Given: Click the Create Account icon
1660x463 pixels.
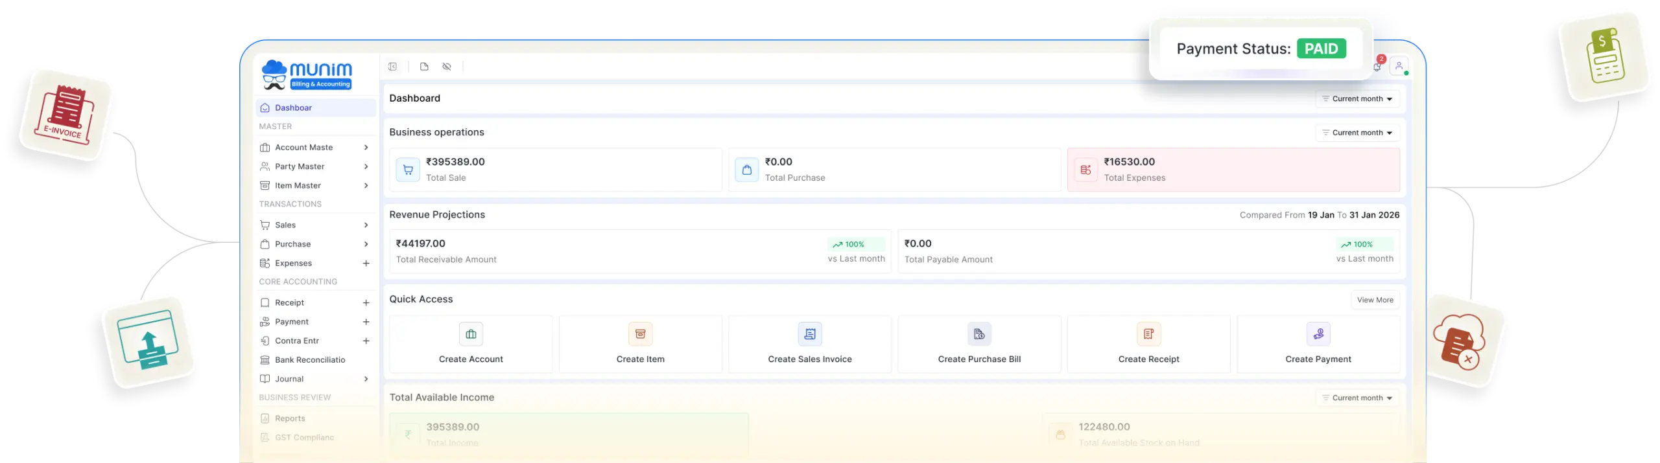Looking at the screenshot, I should pyautogui.click(x=471, y=335).
